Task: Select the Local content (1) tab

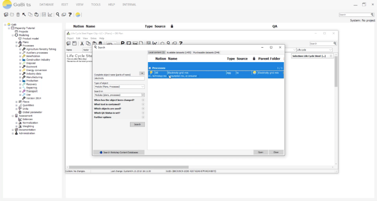Action: click(x=156, y=52)
